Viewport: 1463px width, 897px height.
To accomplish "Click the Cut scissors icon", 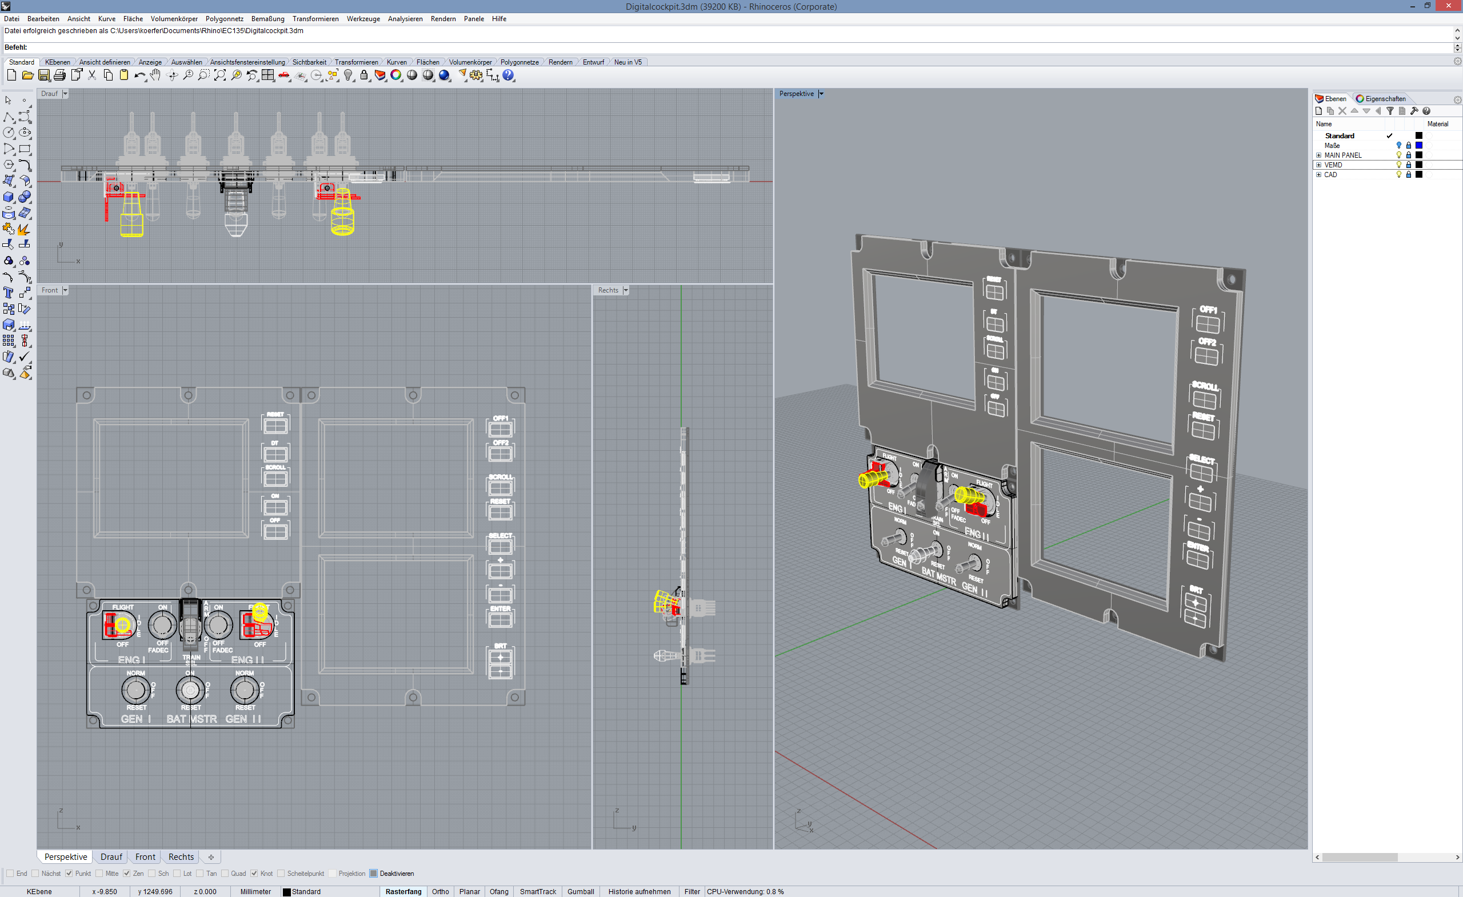I will (92, 75).
